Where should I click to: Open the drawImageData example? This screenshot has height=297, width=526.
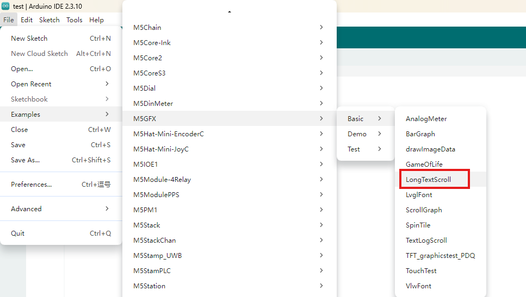click(x=441, y=149)
